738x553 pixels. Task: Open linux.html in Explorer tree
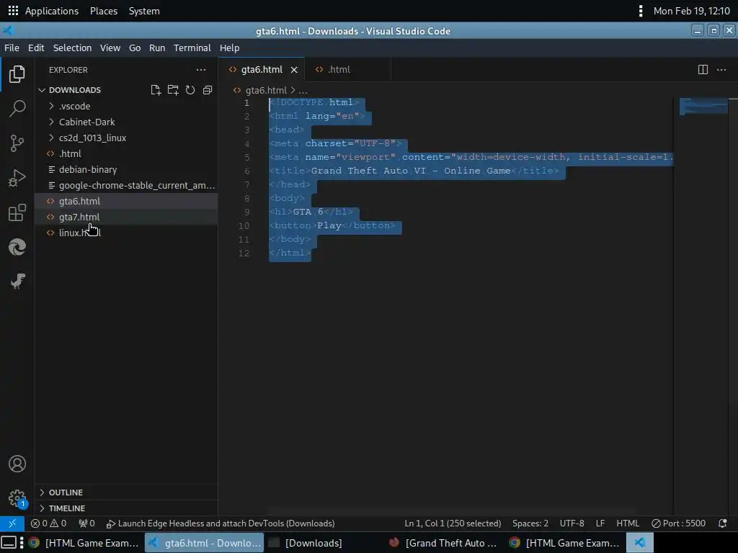pos(125,233)
